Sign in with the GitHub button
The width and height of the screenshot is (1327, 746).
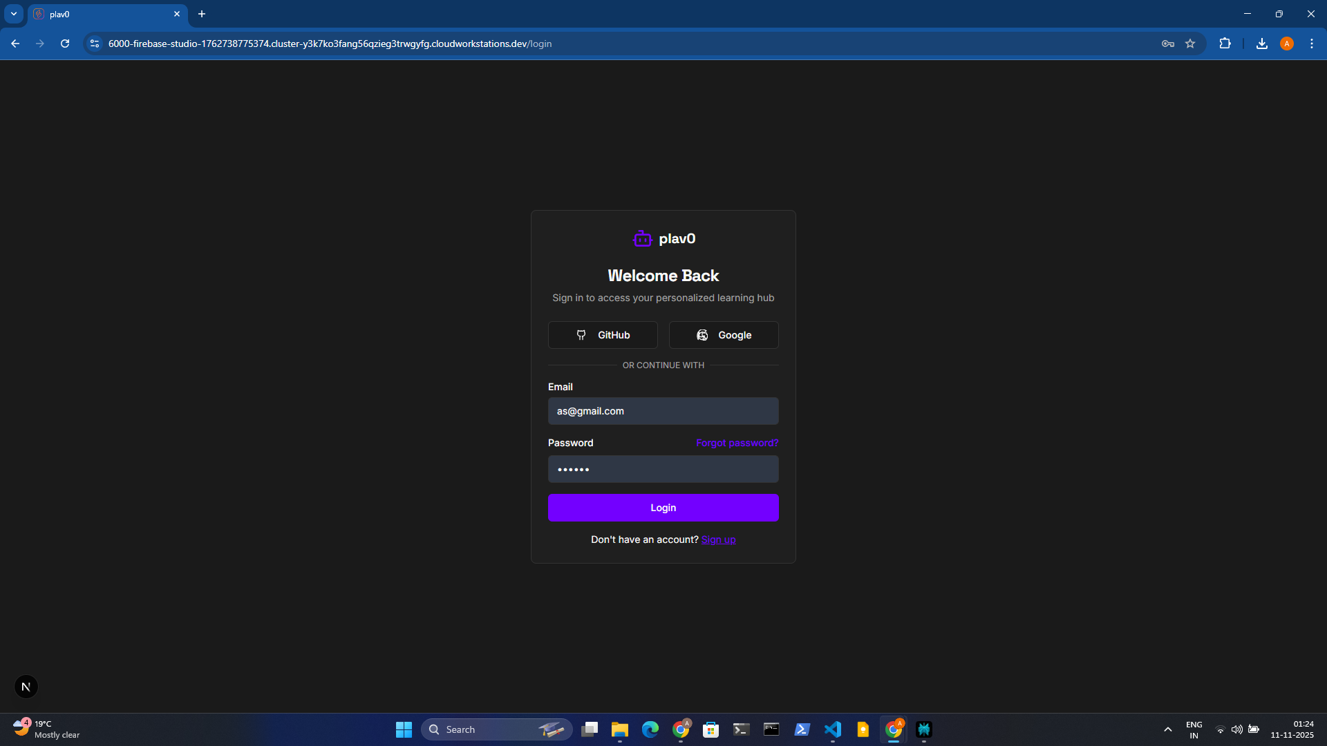pos(603,335)
